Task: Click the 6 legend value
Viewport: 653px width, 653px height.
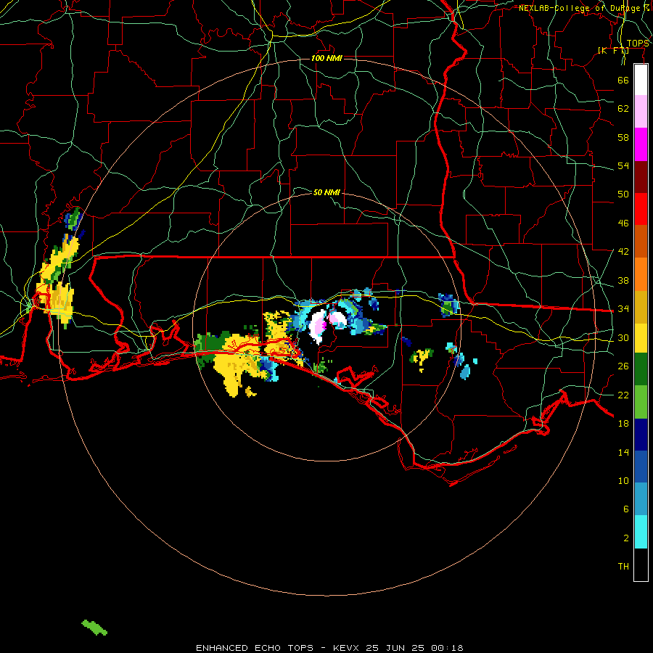Action: click(626, 509)
